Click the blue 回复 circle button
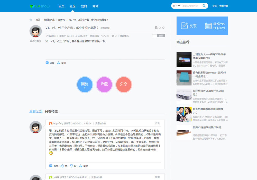Screen dimensions: 257x180 pos(85,85)
